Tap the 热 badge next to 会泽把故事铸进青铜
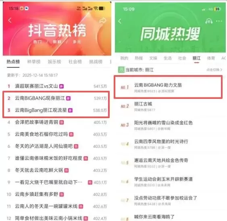The image size is (227, 221). pos(62,123)
